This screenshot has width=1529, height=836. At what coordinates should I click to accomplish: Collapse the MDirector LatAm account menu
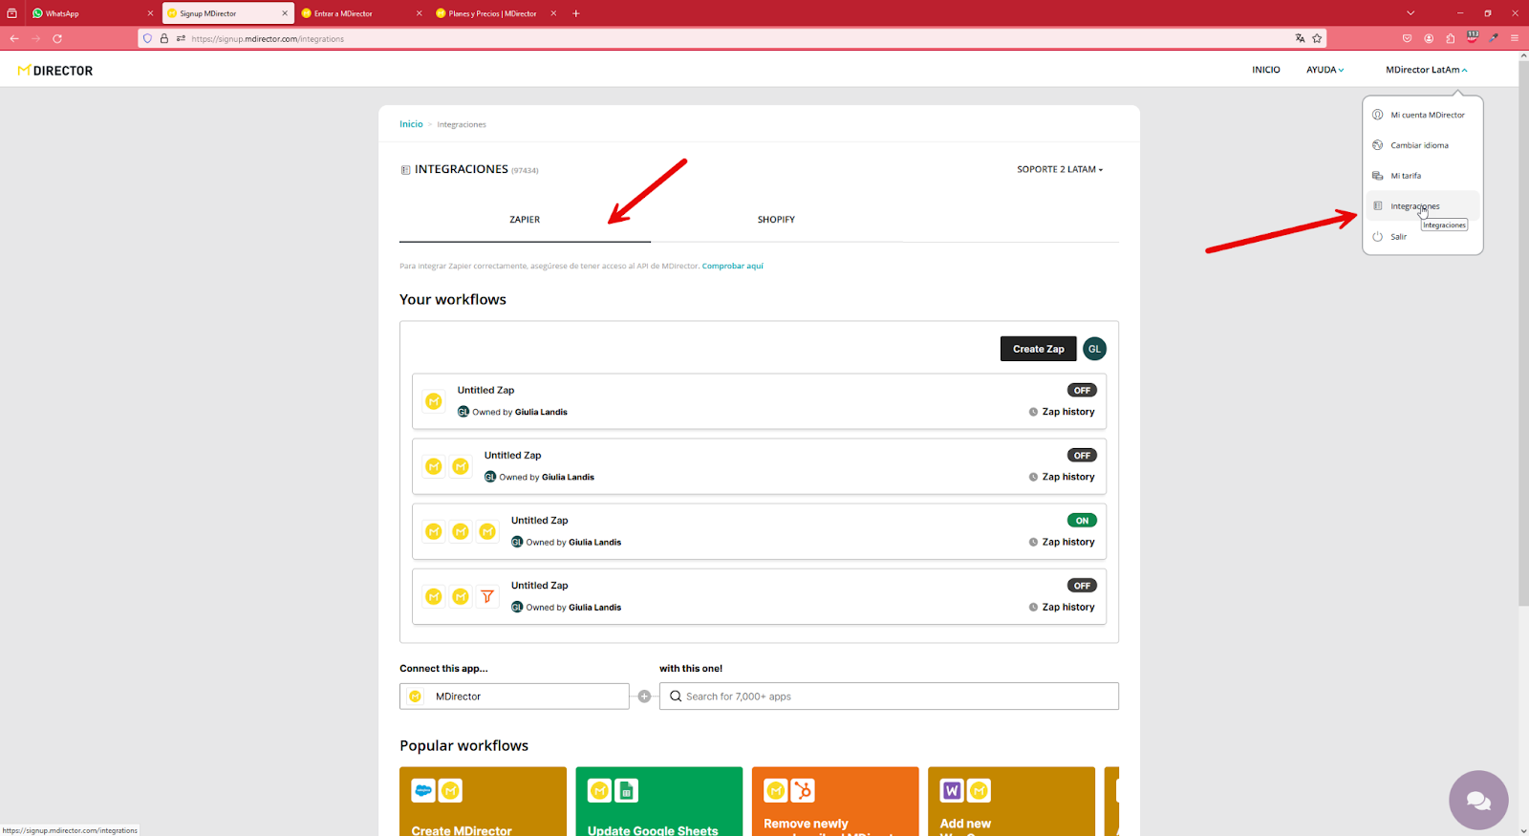[x=1426, y=70]
